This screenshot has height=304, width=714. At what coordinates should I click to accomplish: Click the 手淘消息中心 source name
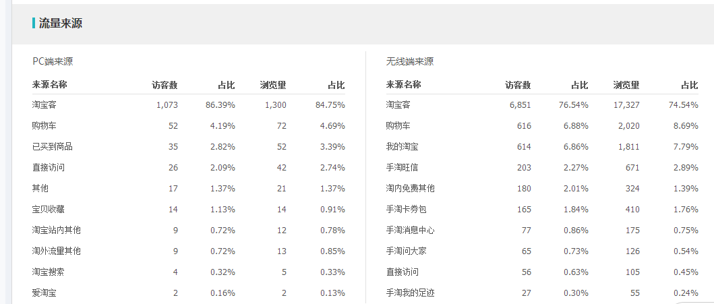point(410,231)
